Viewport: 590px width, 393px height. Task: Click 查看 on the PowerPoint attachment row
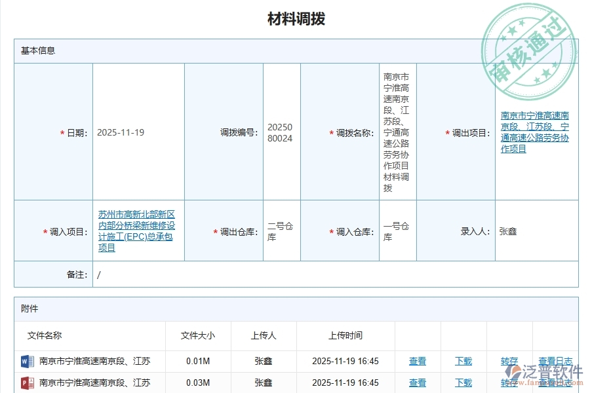click(x=418, y=383)
